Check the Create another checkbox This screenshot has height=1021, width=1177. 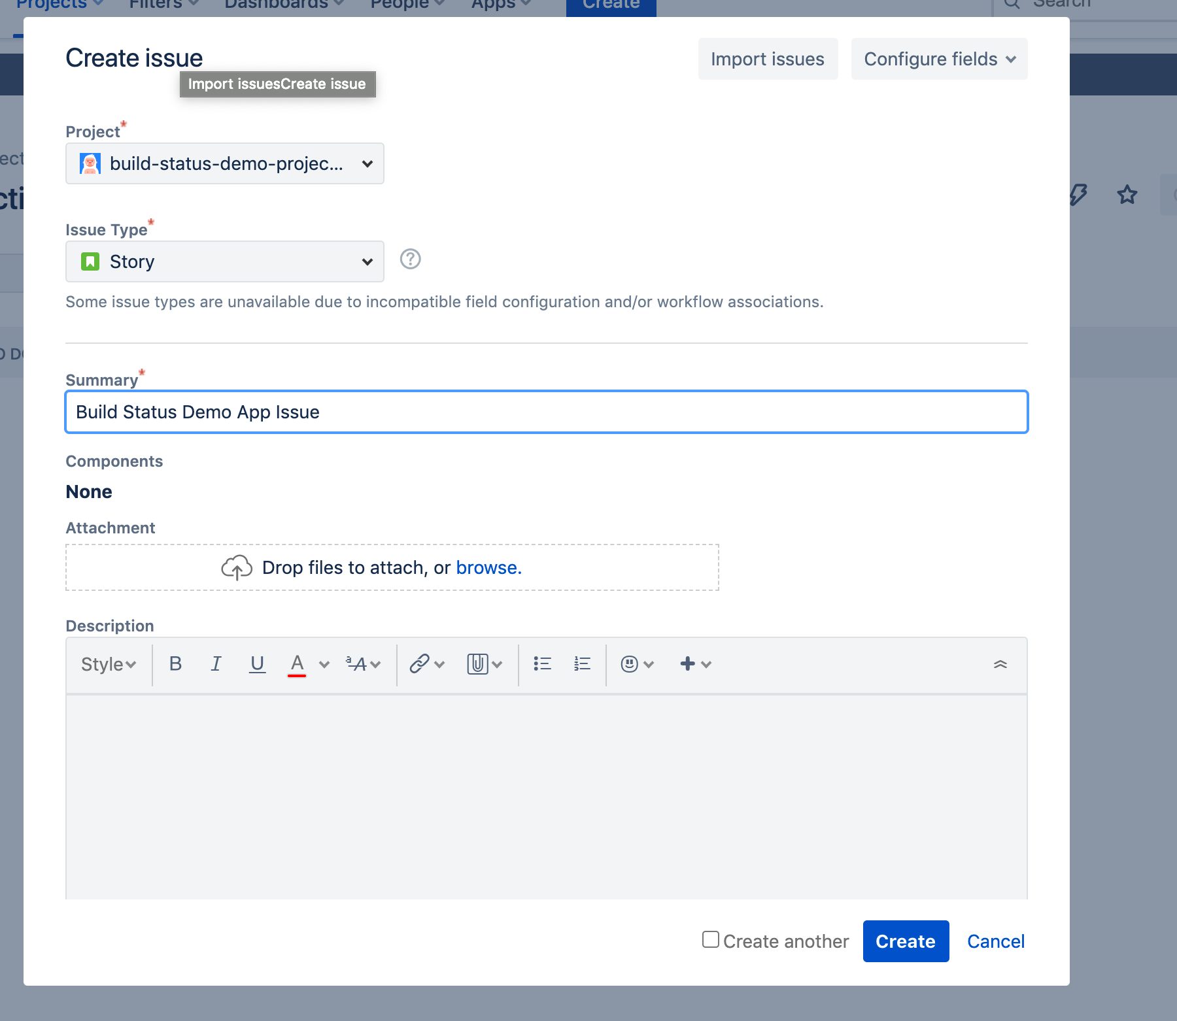click(x=710, y=939)
